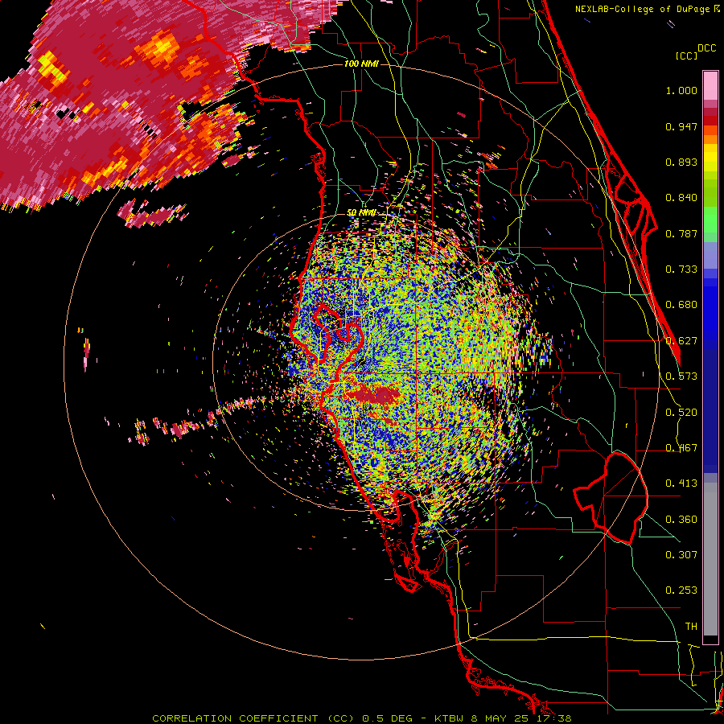This screenshot has width=724, height=724.
Task: Click the 0.733 color scale value
Action: pos(681,269)
